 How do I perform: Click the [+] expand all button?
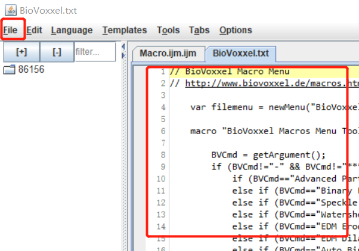tap(21, 52)
